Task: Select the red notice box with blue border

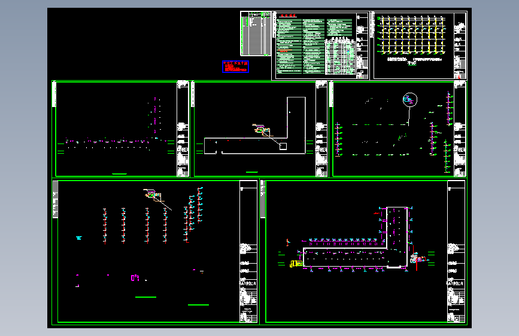Action: click(235, 66)
